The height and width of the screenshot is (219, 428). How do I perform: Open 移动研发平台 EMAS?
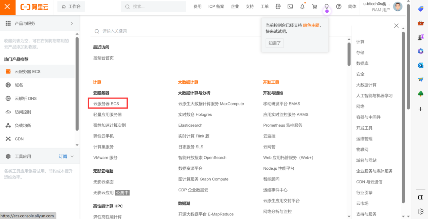point(281,104)
